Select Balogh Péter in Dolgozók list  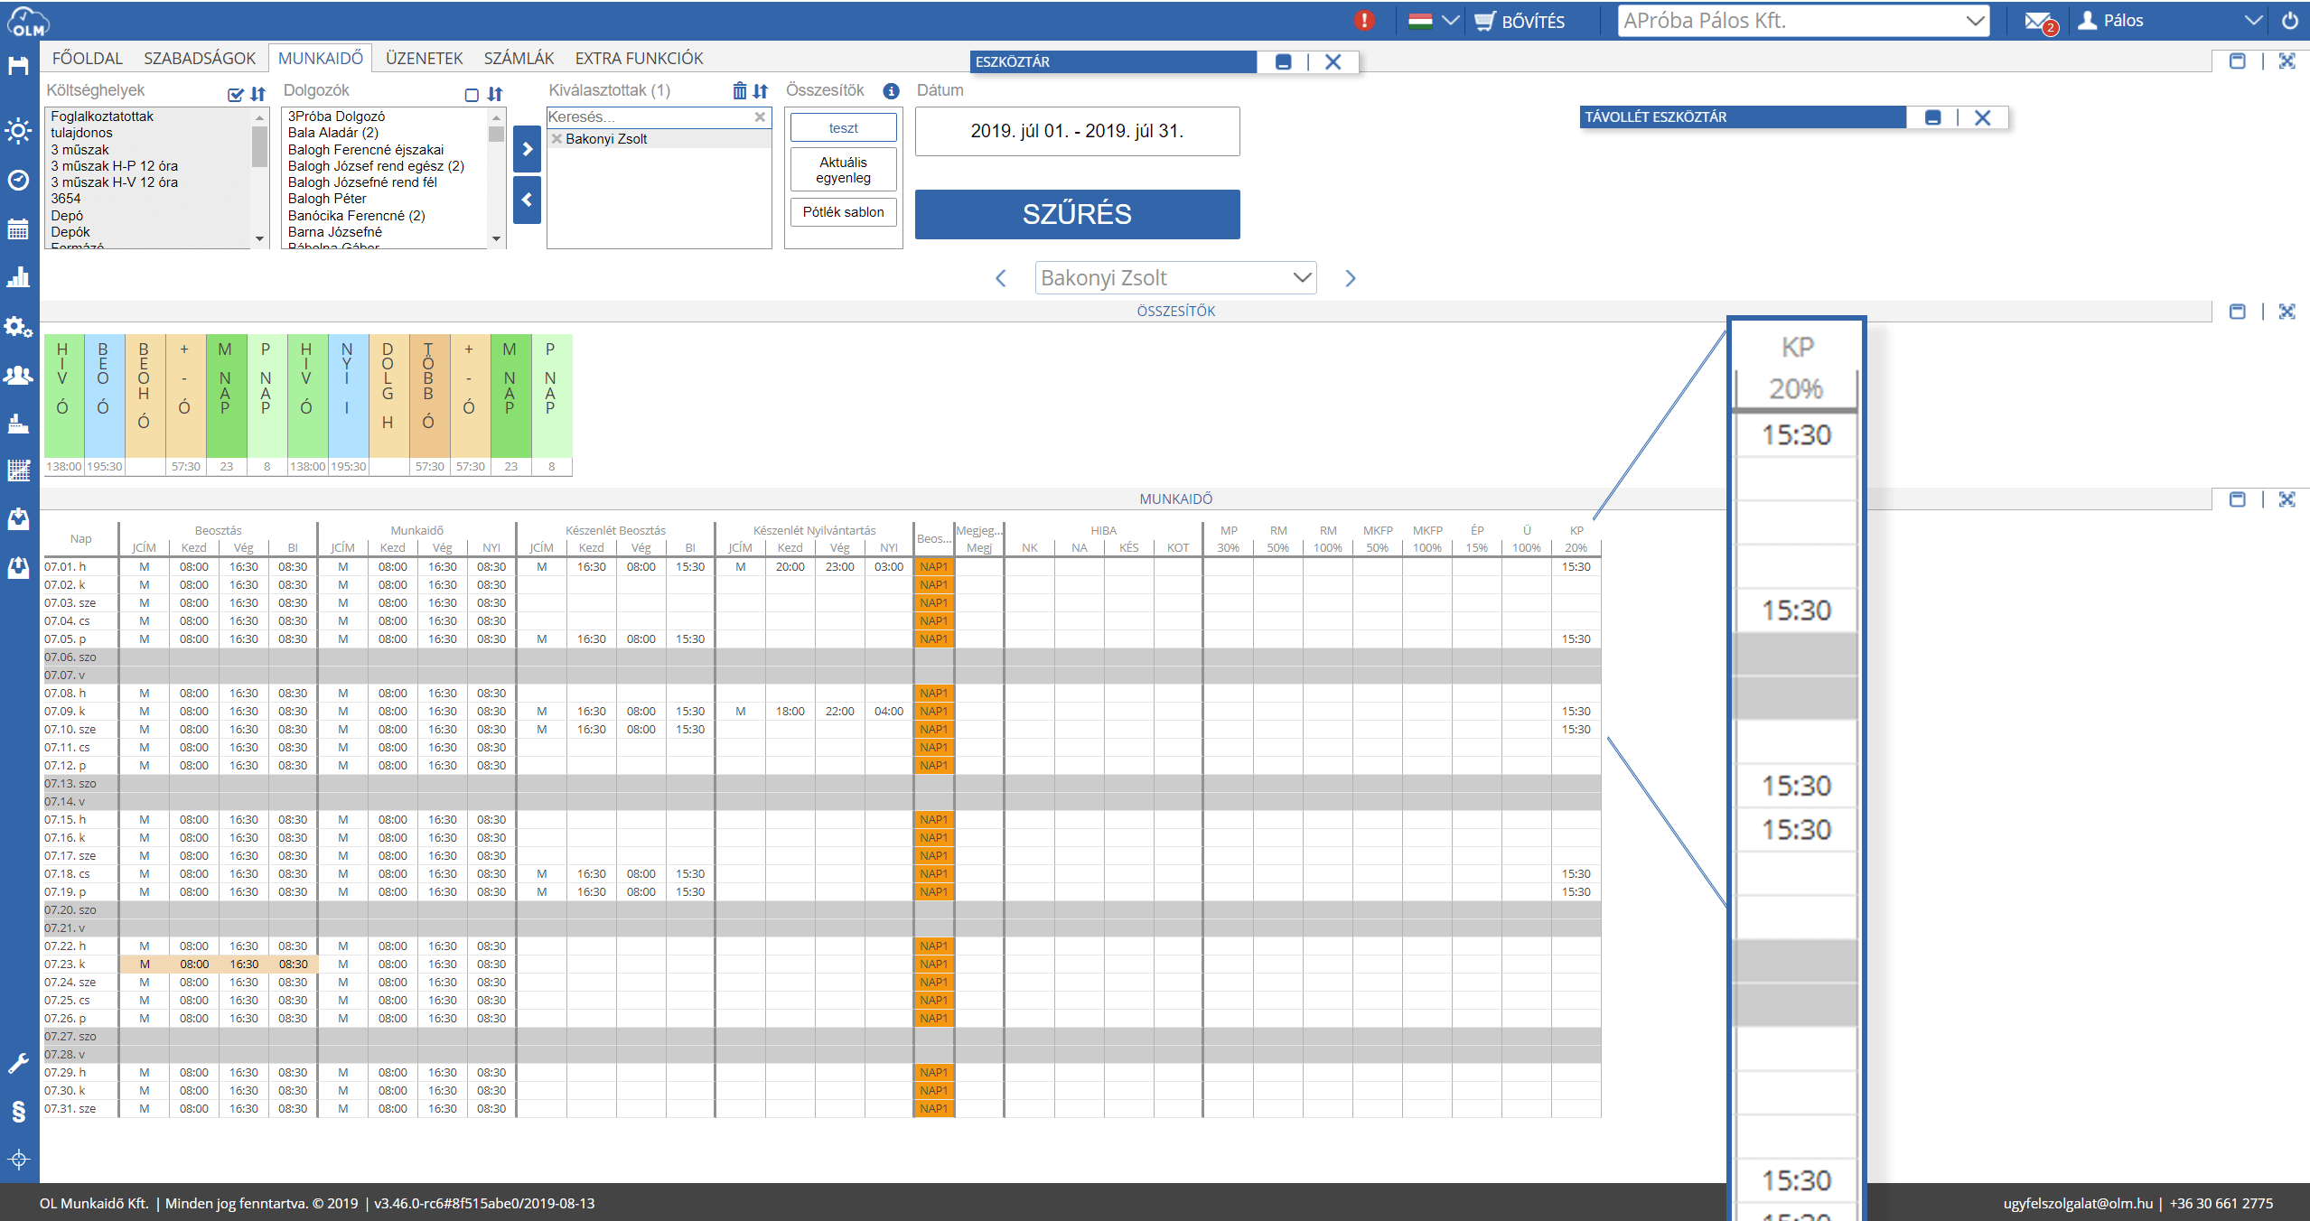[x=327, y=199]
